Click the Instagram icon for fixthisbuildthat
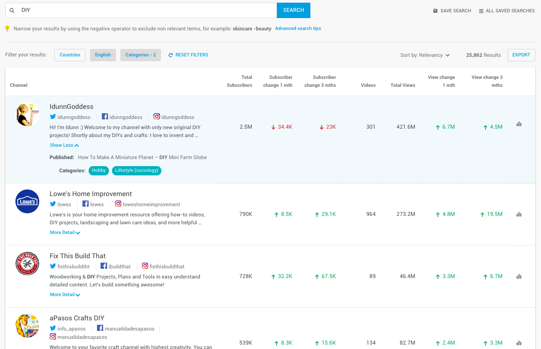 (145, 266)
